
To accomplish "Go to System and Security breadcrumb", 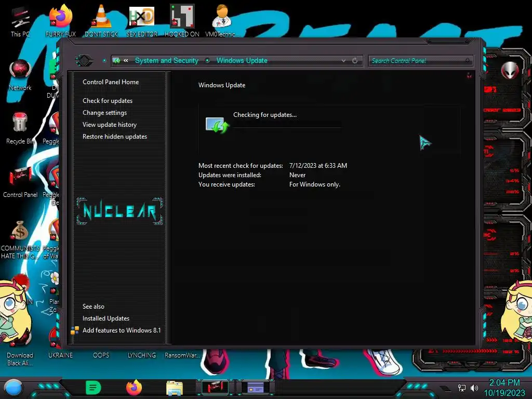I will click(x=167, y=60).
